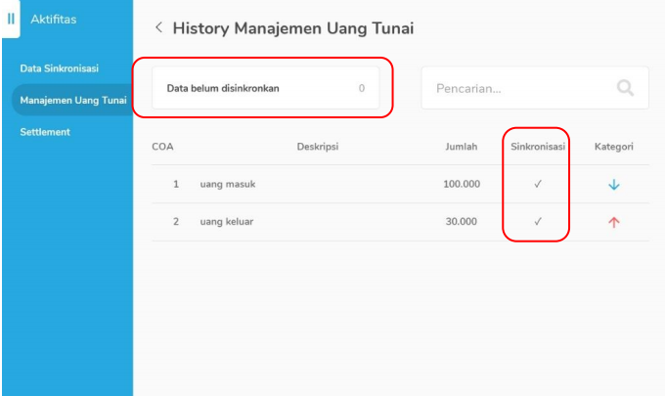Go back using the left chevron arrow
This screenshot has height=396, width=665.
click(158, 28)
